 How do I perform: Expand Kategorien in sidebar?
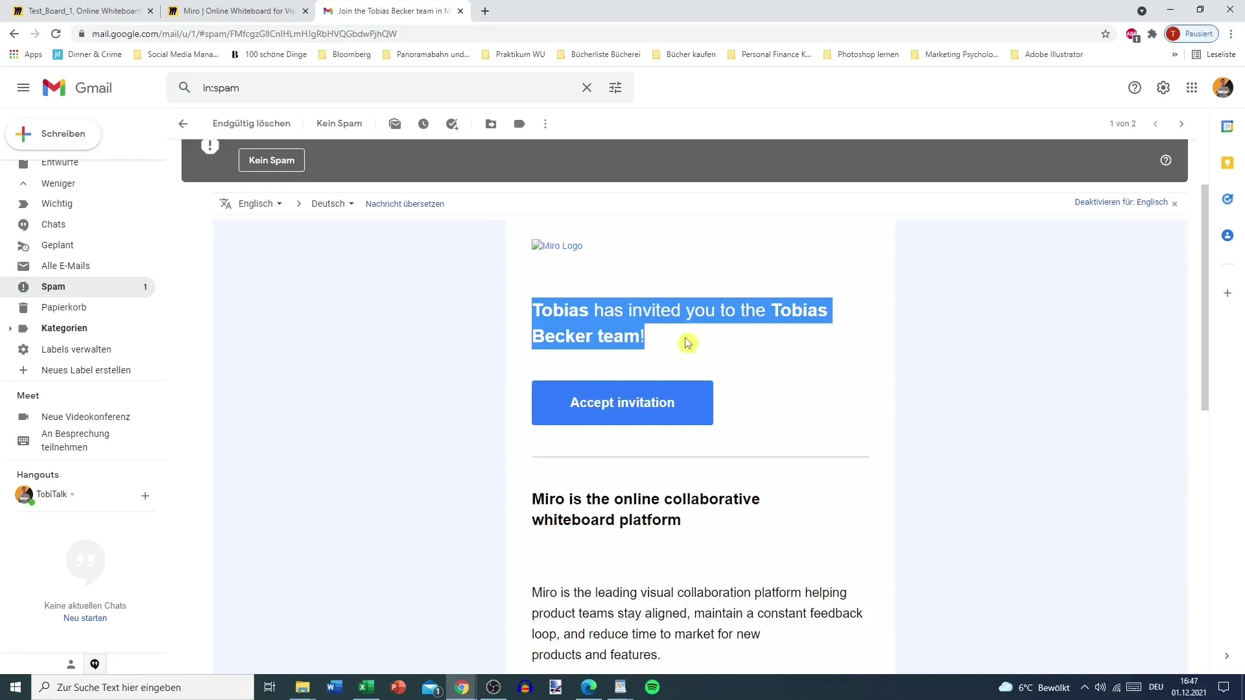click(10, 329)
